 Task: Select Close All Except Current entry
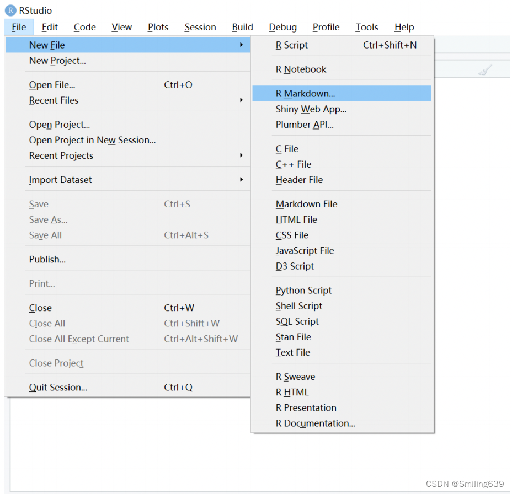(128, 339)
